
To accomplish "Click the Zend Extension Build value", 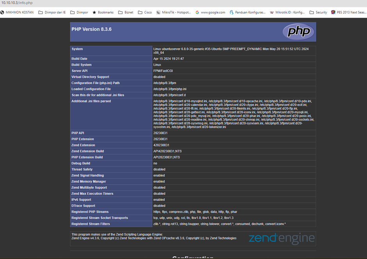I will click(x=167, y=151).
